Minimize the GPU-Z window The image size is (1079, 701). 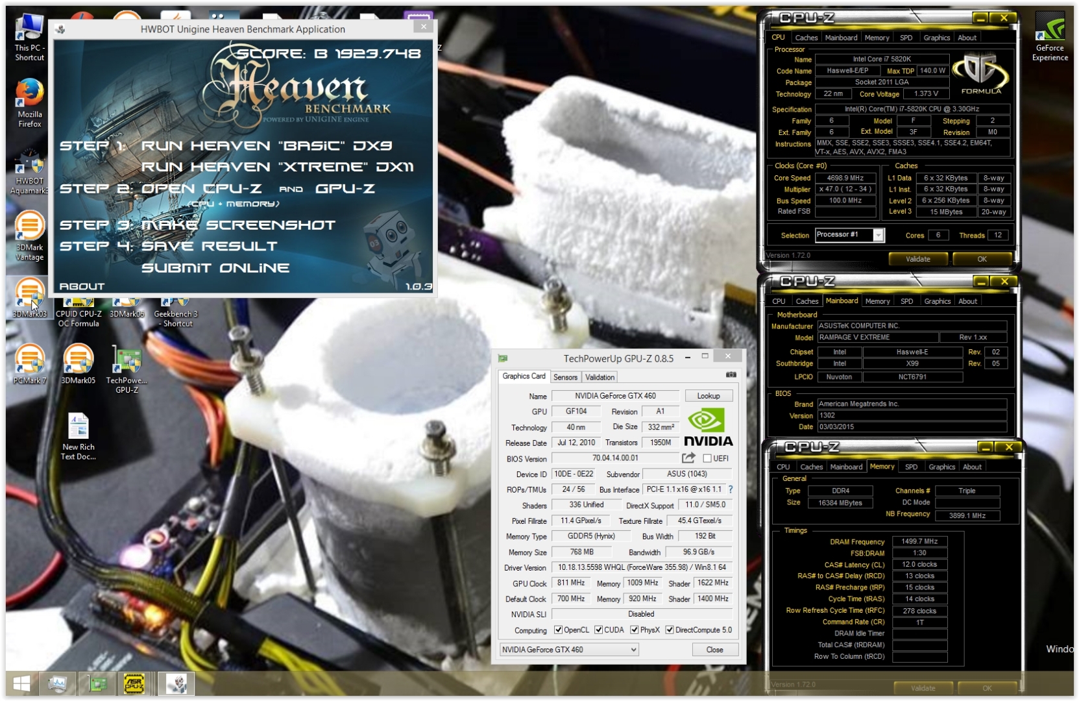tap(688, 358)
